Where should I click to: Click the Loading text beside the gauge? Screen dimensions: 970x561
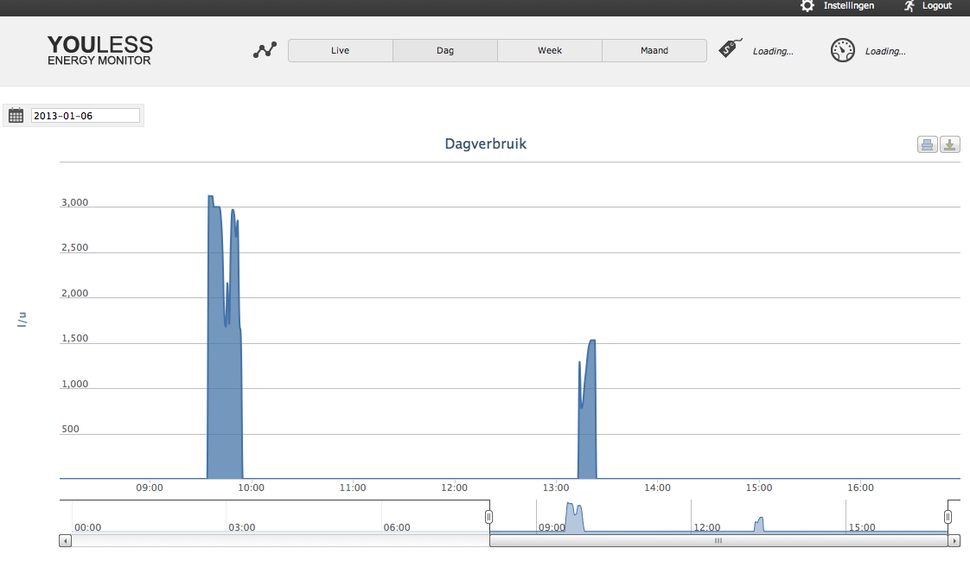click(x=885, y=51)
